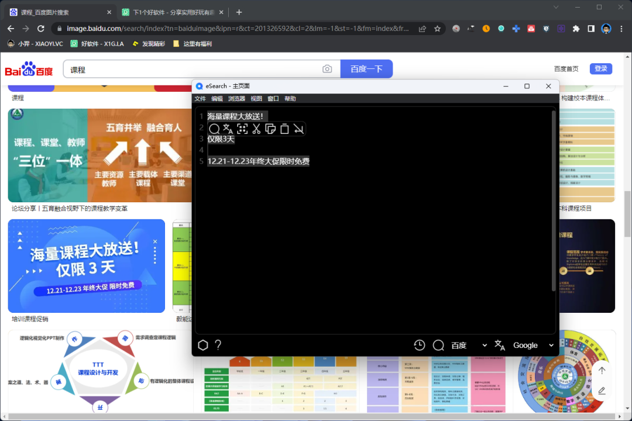Click the arrow icon at the toolbar's end
Image resolution: width=632 pixels, height=421 pixels.
pyautogui.click(x=299, y=129)
